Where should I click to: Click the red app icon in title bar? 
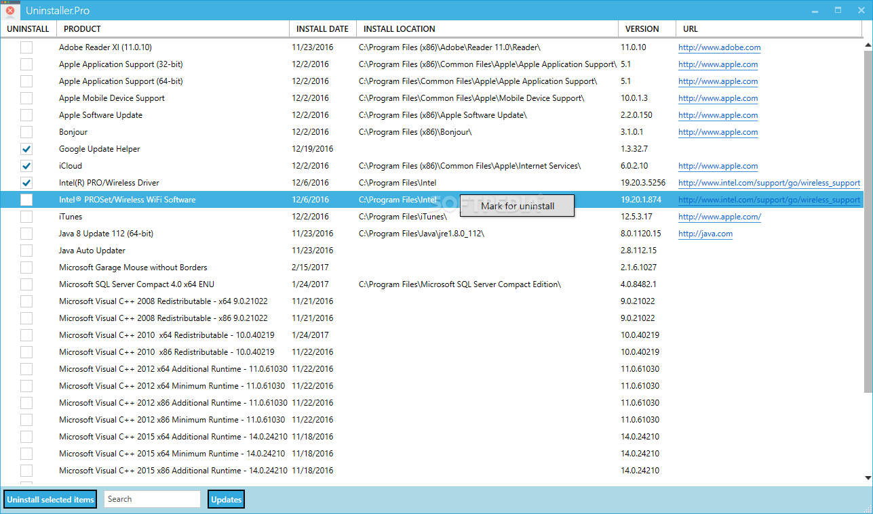click(10, 11)
